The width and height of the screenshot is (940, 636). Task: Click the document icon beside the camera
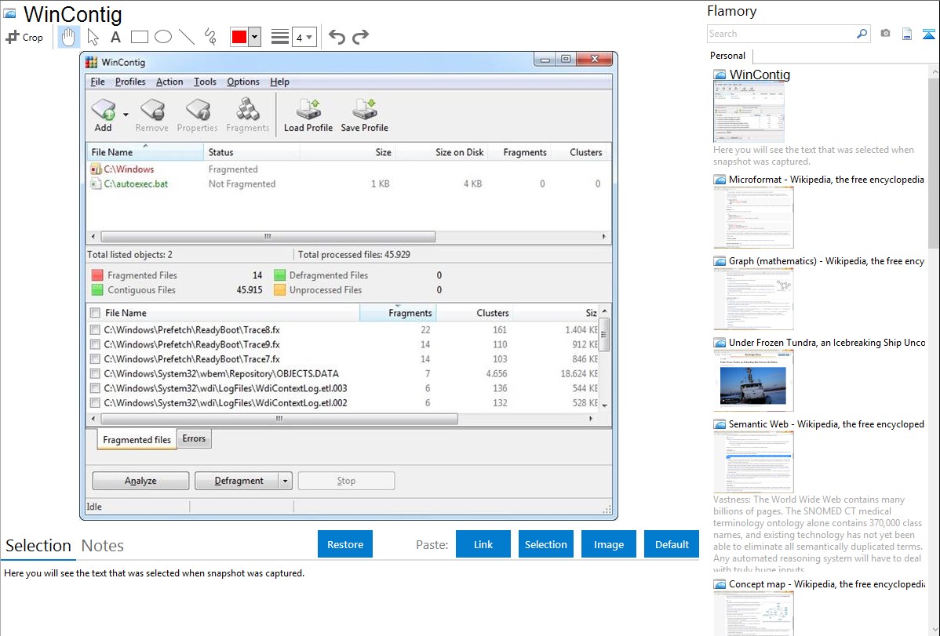907,34
